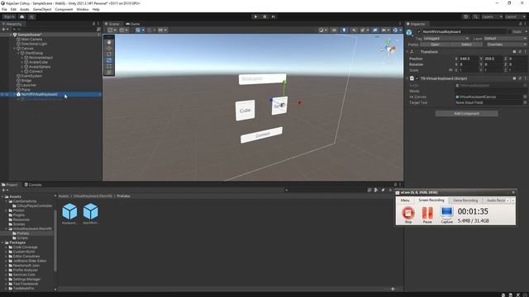Click the prefab Select button in the Inspector
The image size is (529, 297).
(466, 45)
